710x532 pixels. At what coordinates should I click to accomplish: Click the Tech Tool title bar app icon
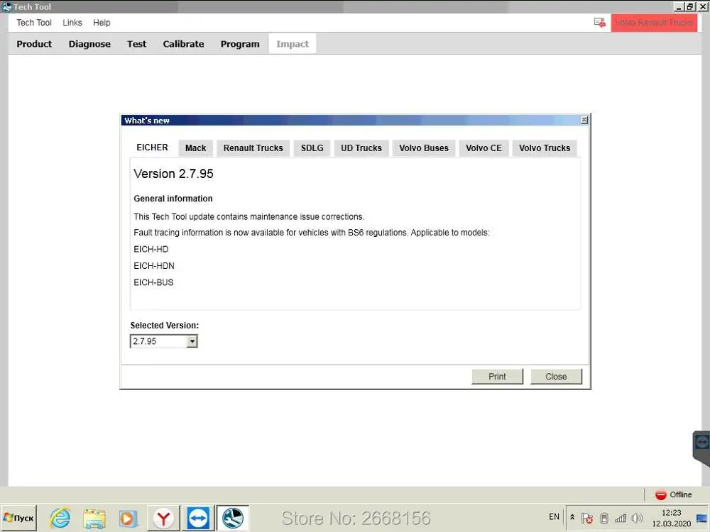pos(6,6)
